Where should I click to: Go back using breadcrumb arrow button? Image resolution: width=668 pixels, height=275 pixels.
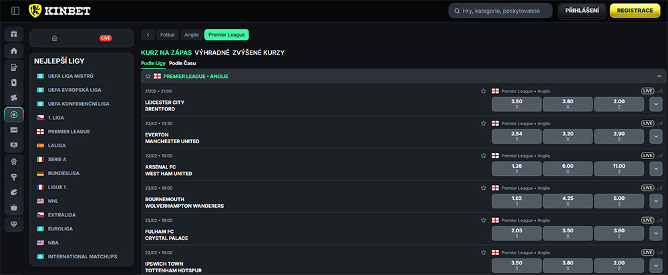[148, 35]
